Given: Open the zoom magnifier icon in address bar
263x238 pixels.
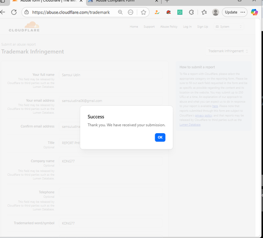Looking at the screenshot, I should click(120, 12).
